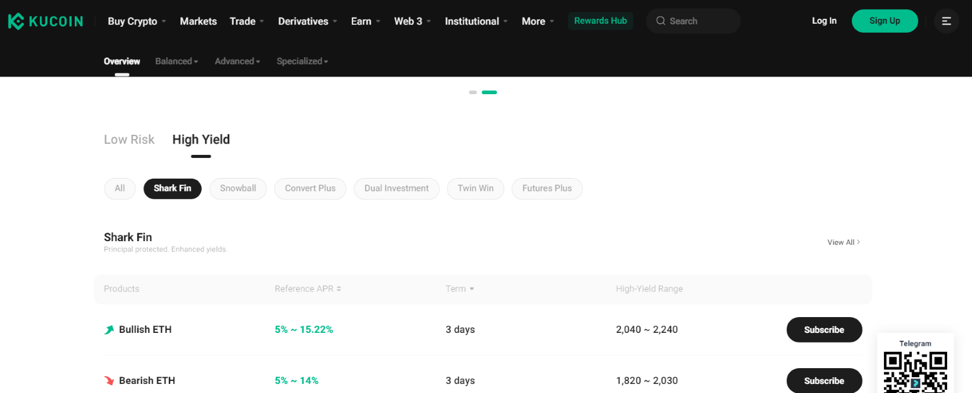Select the All filter chip
The width and height of the screenshot is (972, 393).
pos(120,188)
